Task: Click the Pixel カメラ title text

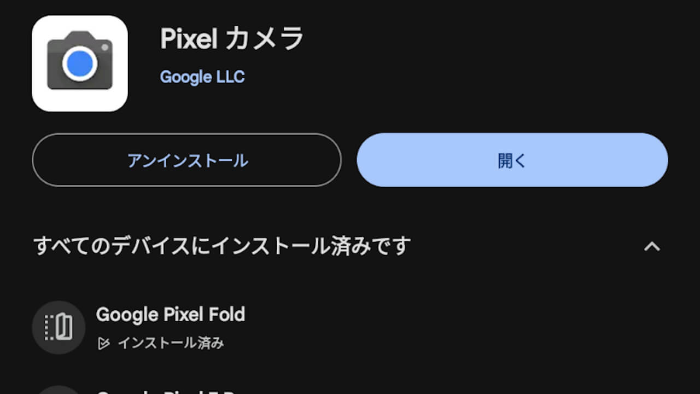Action: [232, 38]
